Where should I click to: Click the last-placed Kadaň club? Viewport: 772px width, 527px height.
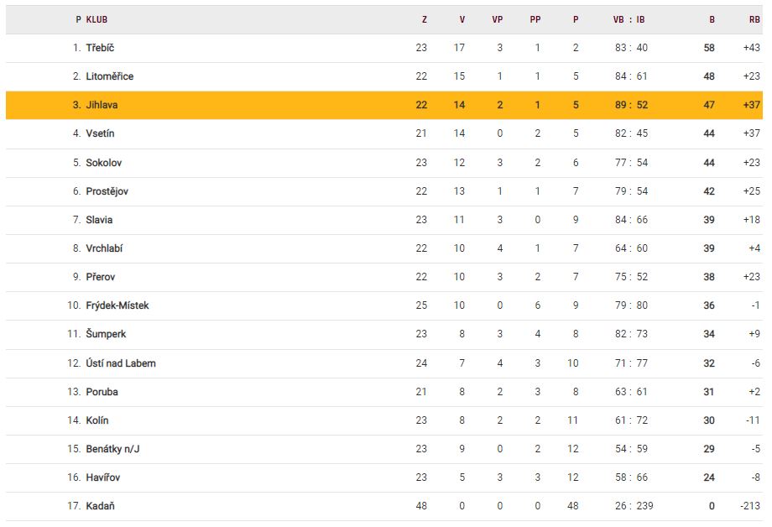coord(99,506)
